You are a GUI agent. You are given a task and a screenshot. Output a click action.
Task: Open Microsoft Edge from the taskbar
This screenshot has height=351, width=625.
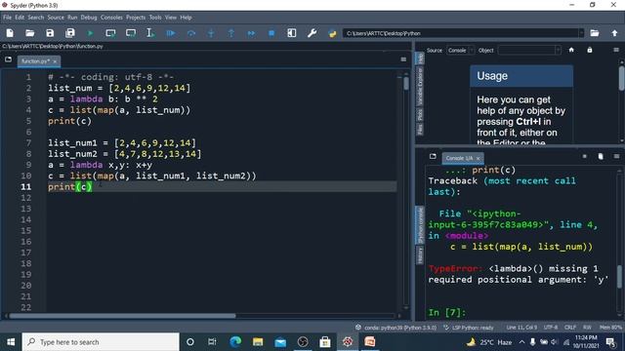[x=235, y=342]
